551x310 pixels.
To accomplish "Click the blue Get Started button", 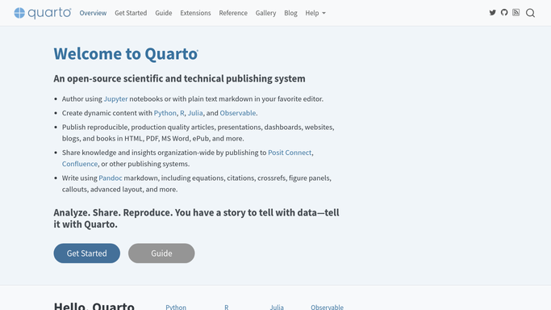I will coord(87,253).
